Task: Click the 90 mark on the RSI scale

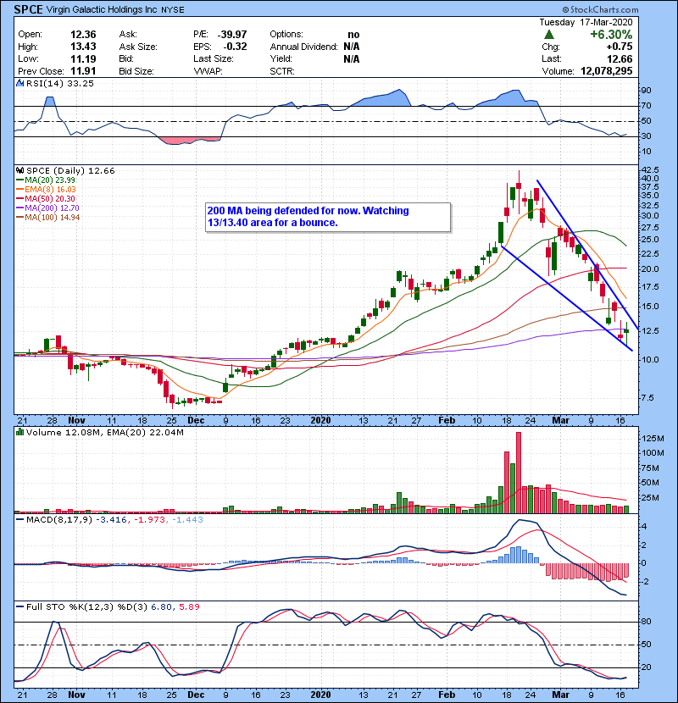Action: pos(646,91)
